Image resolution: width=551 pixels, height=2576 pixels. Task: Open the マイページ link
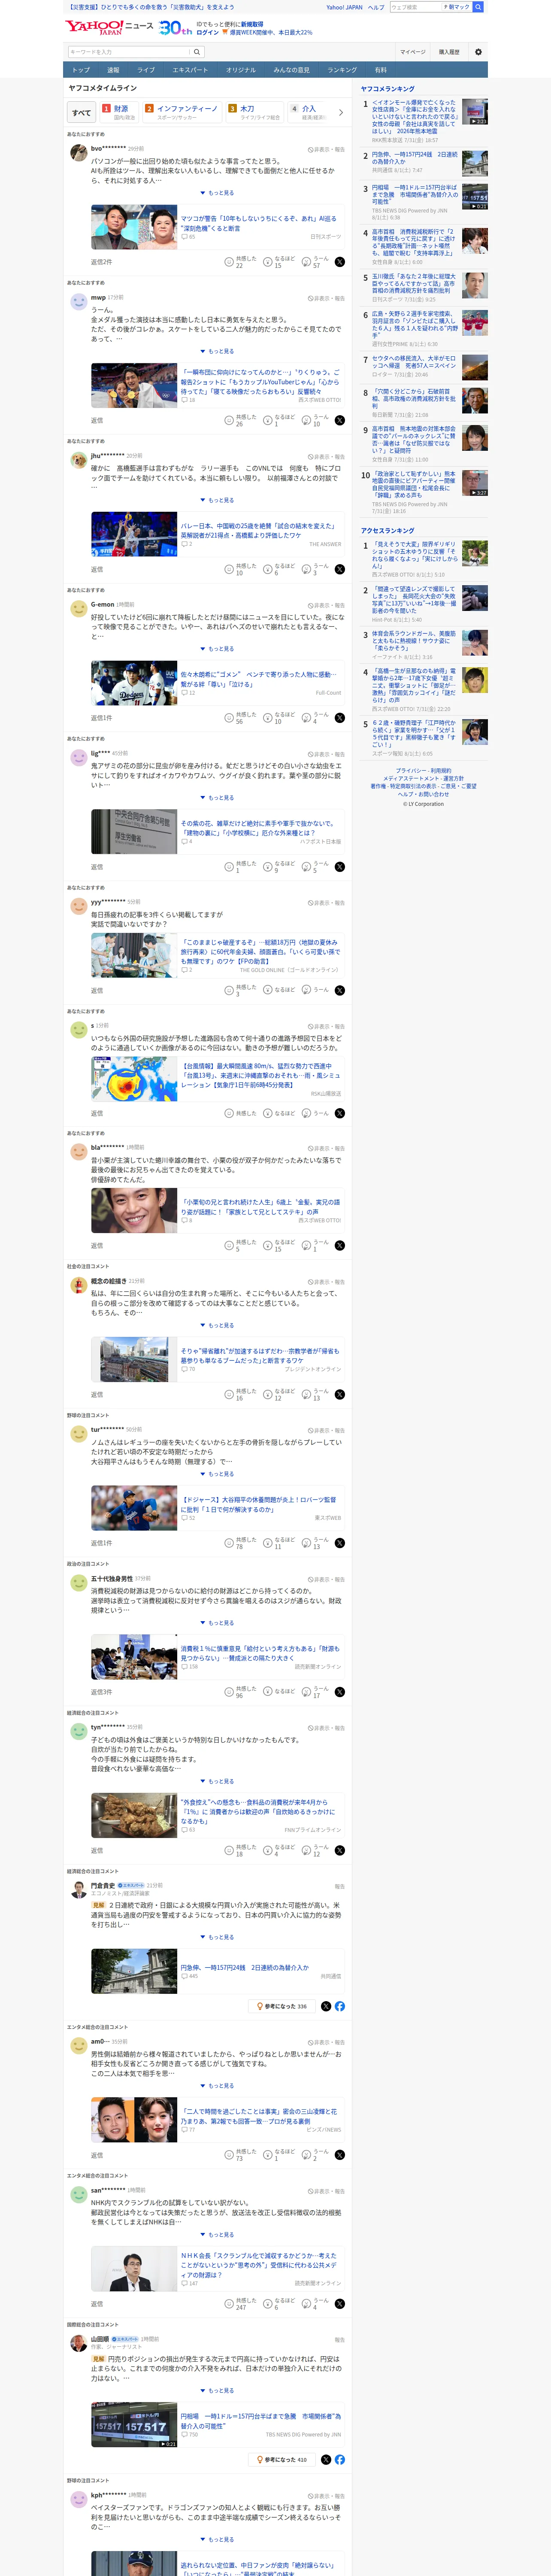[412, 52]
